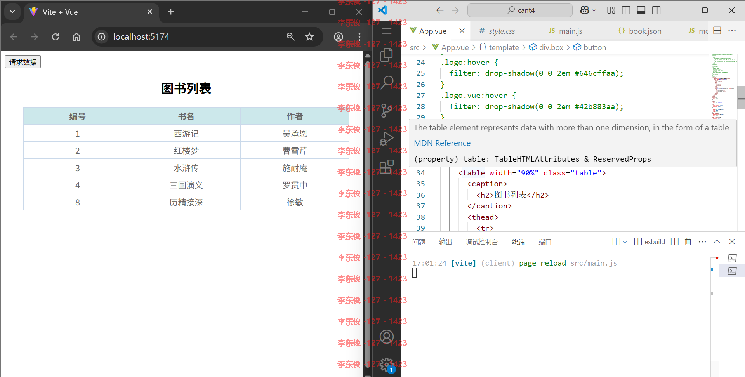The width and height of the screenshot is (745, 377).
Task: Open Extensions sidebar icon
Action: click(x=386, y=167)
